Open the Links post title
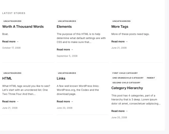This screenshot has height=134, width=169. tap(61, 78)
